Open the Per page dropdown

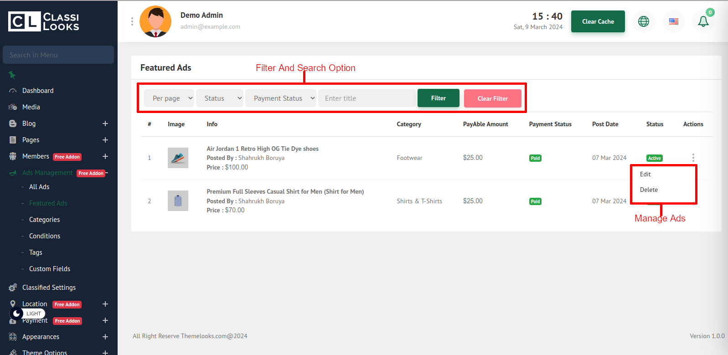169,98
